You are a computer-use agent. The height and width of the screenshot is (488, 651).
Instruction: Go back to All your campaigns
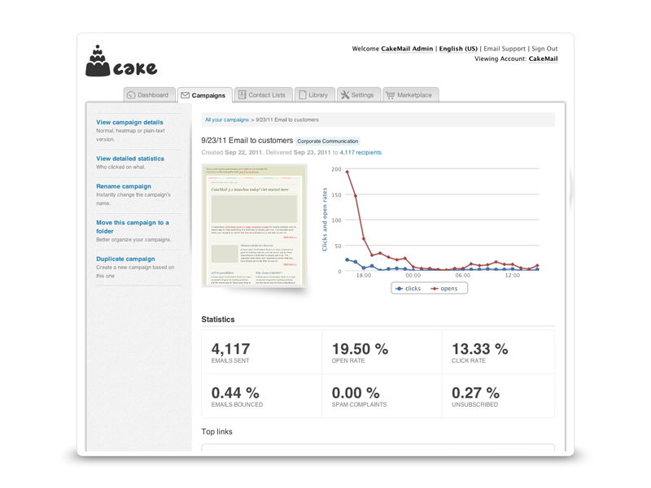(x=227, y=120)
